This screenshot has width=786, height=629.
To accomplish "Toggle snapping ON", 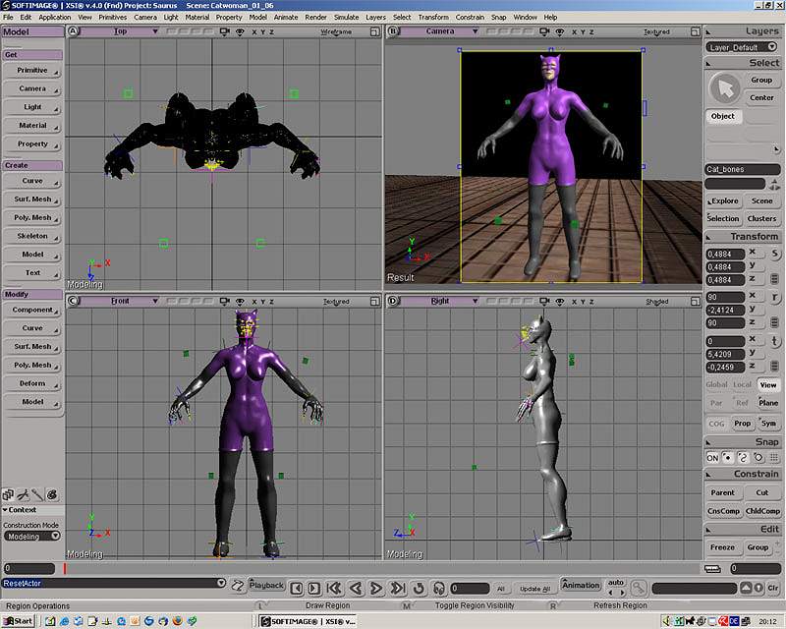I will pos(712,458).
